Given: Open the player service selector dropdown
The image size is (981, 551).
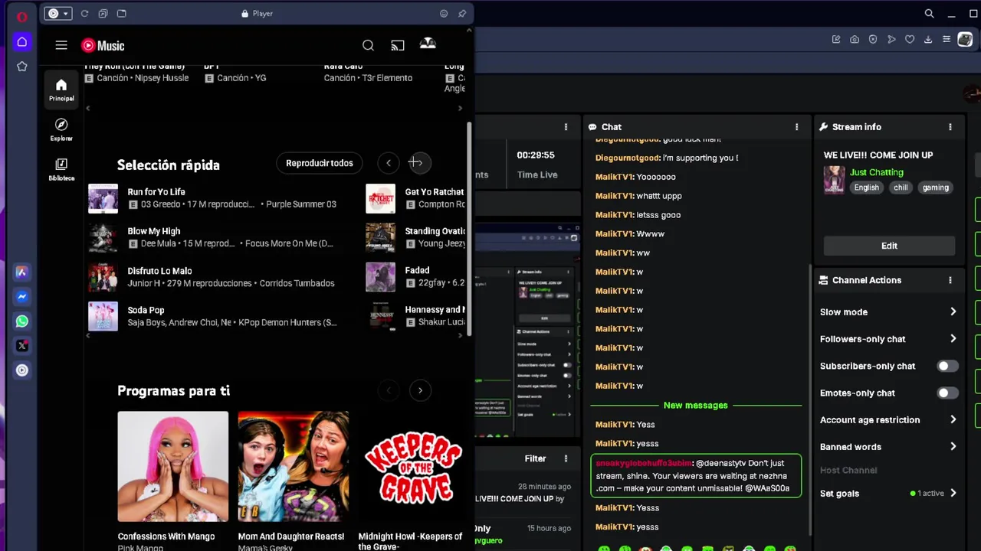Looking at the screenshot, I should [57, 13].
